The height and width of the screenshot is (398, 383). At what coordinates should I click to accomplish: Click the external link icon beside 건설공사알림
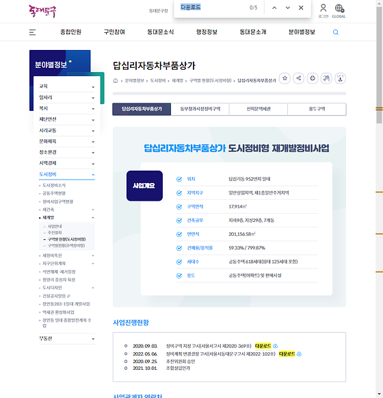68,296
